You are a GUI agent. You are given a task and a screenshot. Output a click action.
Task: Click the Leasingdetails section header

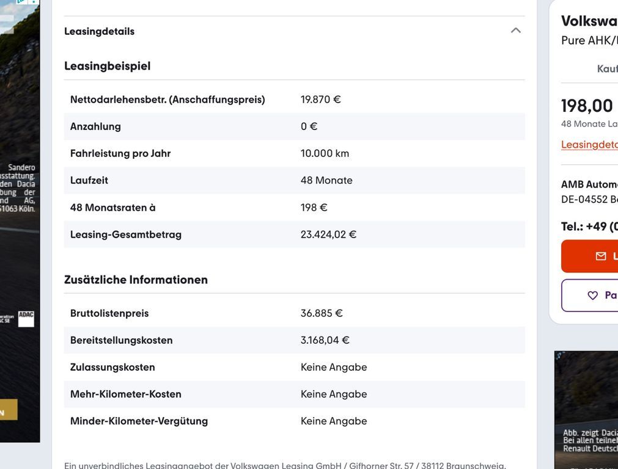click(x=294, y=31)
